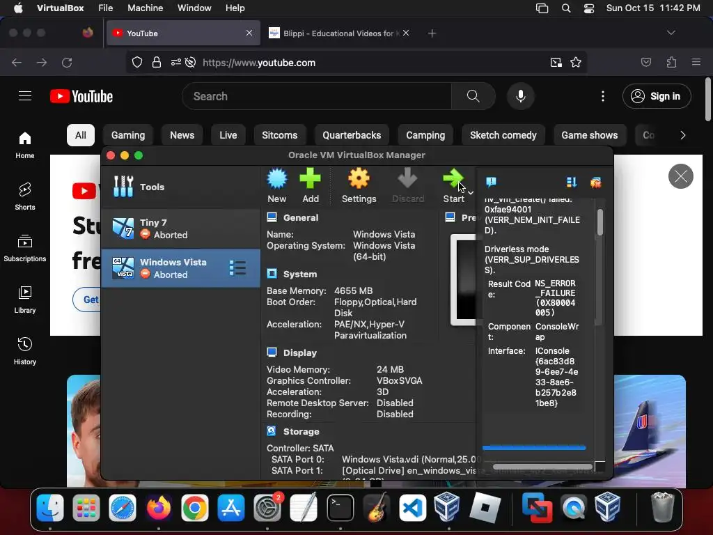Open Windows Vista machine tools list icon
Viewport: 713px width, 535px height.
click(x=237, y=268)
